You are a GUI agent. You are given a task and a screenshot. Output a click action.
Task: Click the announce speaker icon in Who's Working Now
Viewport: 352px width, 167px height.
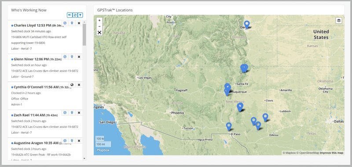pos(70,15)
